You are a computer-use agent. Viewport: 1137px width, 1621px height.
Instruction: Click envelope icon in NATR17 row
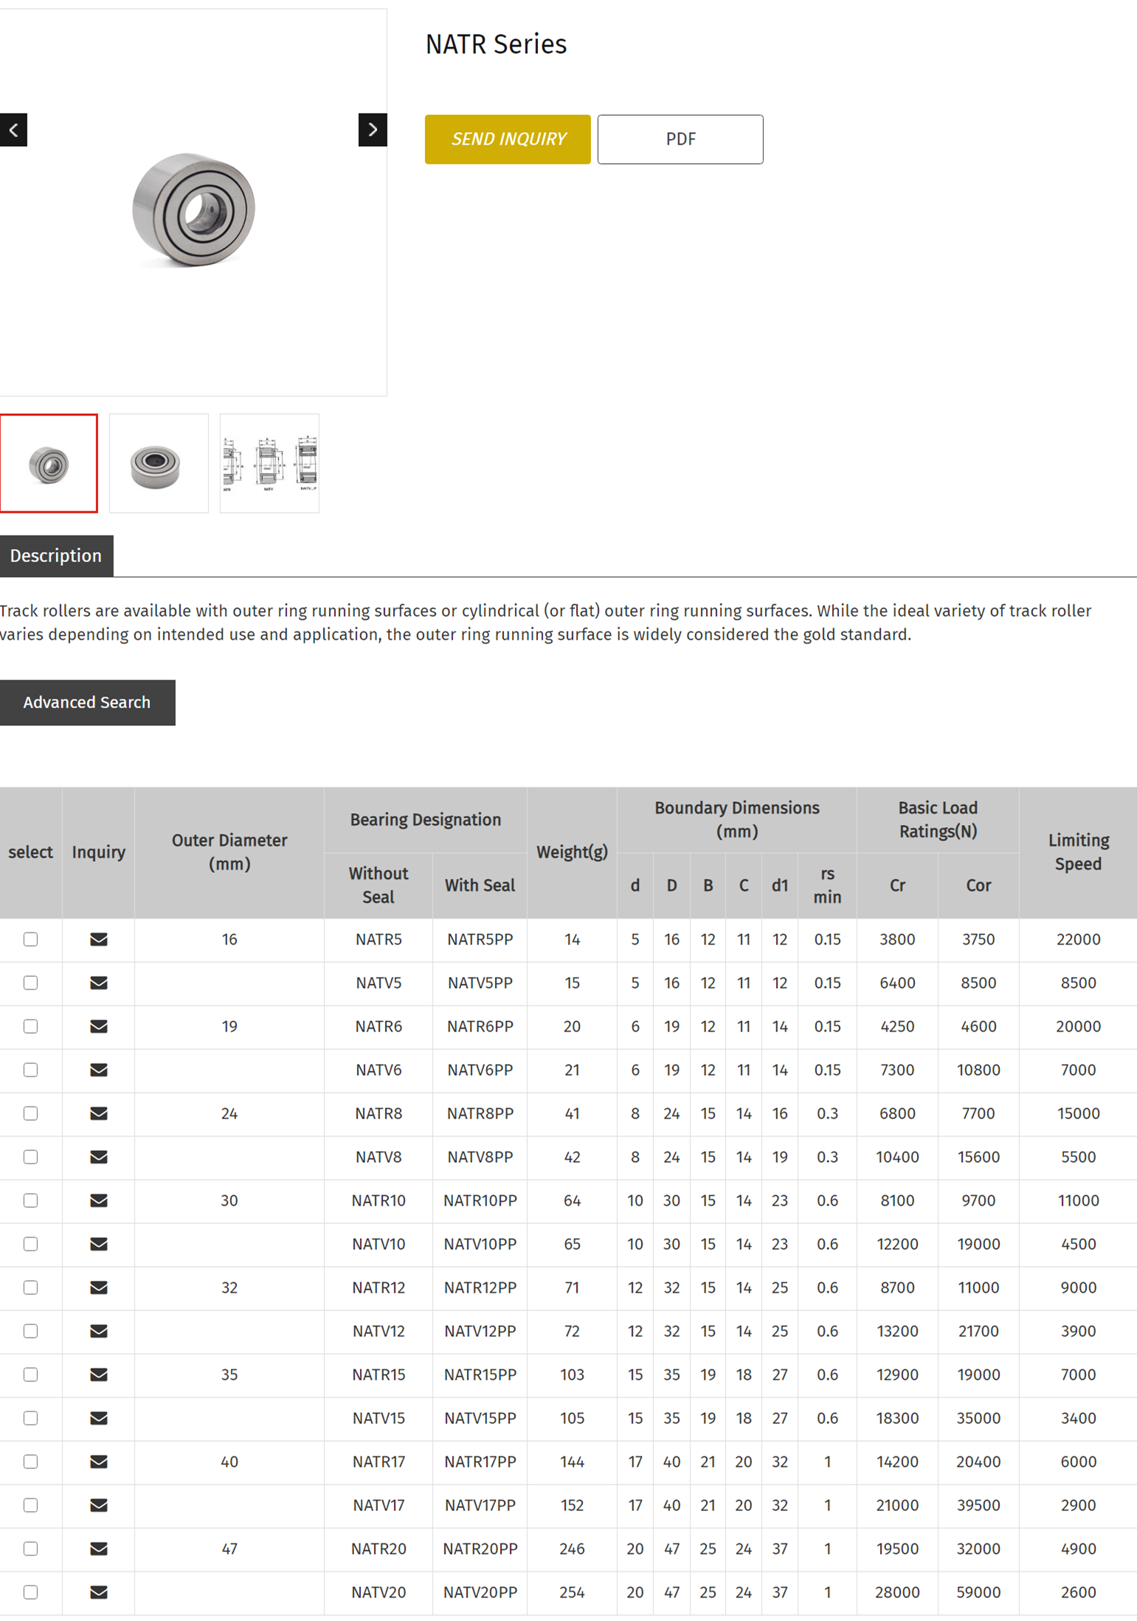98,1462
